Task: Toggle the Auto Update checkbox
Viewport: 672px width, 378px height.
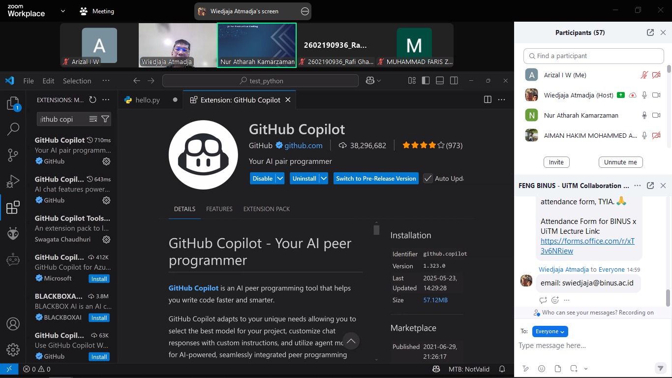Action: (428, 178)
